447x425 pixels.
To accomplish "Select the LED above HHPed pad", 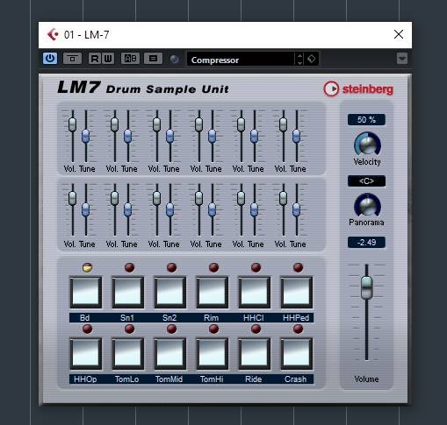I will point(298,267).
